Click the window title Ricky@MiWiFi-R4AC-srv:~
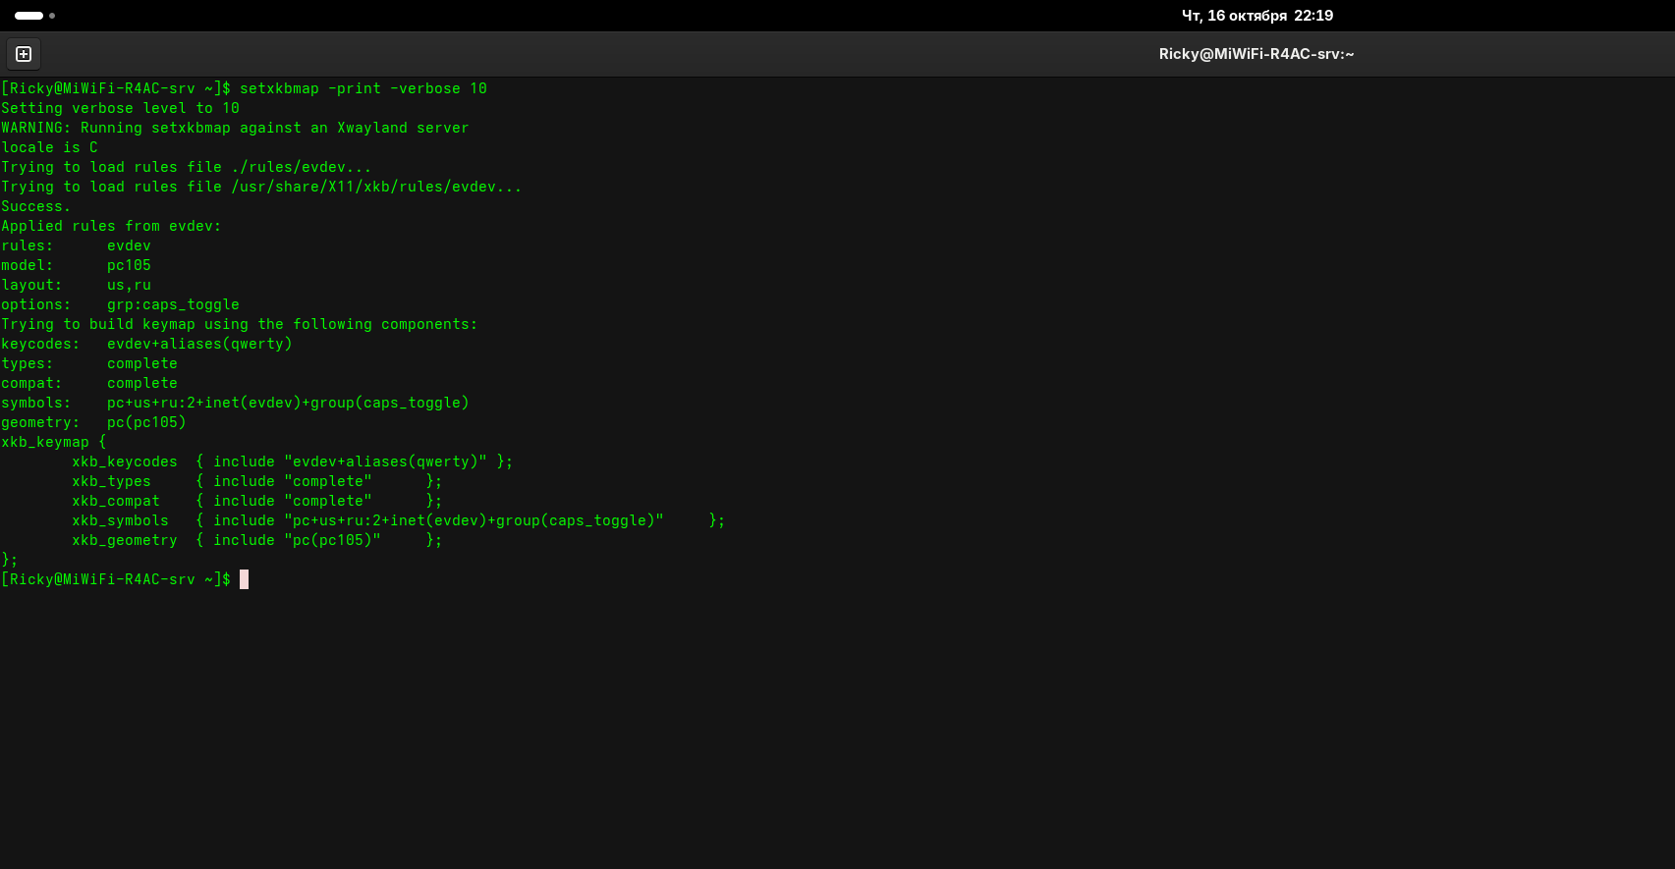1675x869 pixels. 1256,54
